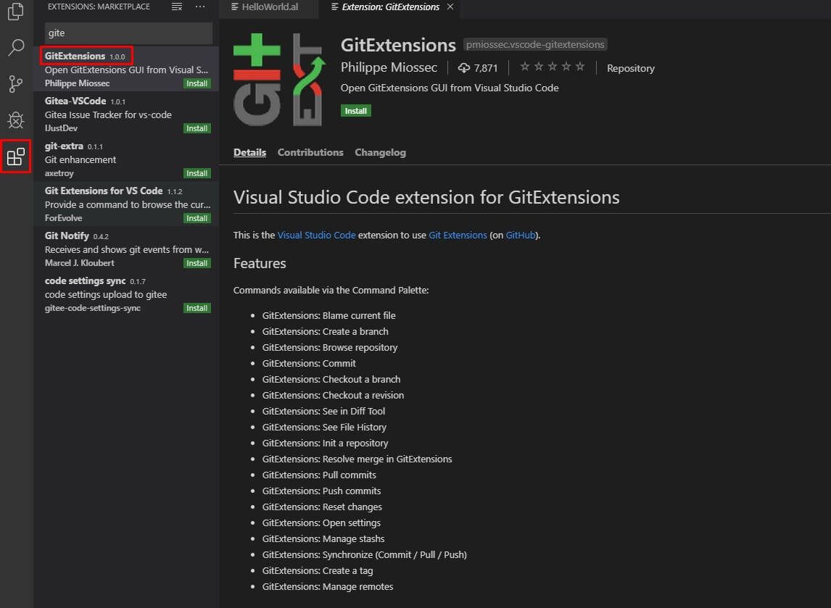This screenshot has height=608, width=831.
Task: Click 'GitExtensions: Create a branch' text
Action: click(325, 332)
